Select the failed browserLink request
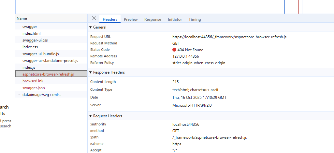This screenshot has height=153, width=334. [33, 81]
